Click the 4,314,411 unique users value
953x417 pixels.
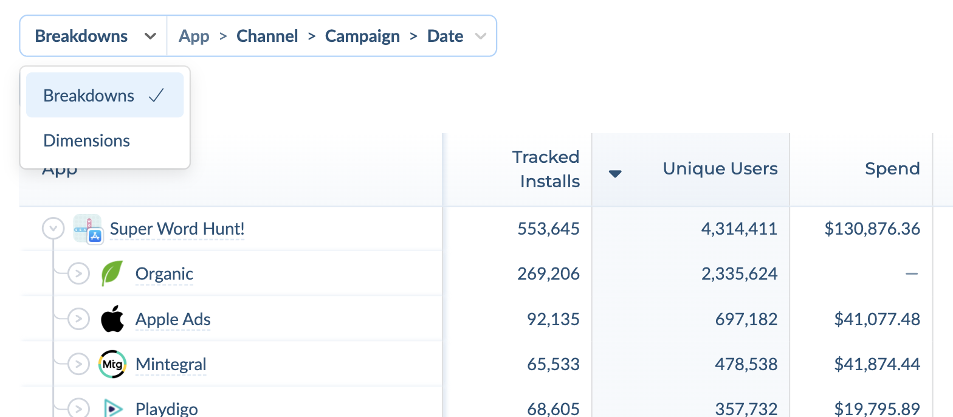click(739, 229)
